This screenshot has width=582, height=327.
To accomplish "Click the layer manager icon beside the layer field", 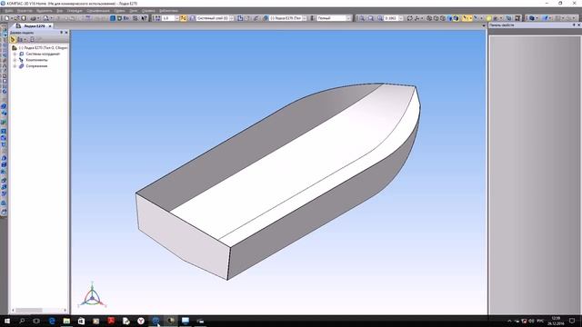I will [192, 18].
